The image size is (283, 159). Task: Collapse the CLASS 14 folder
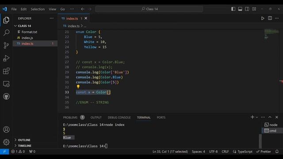[x=35, y=26]
